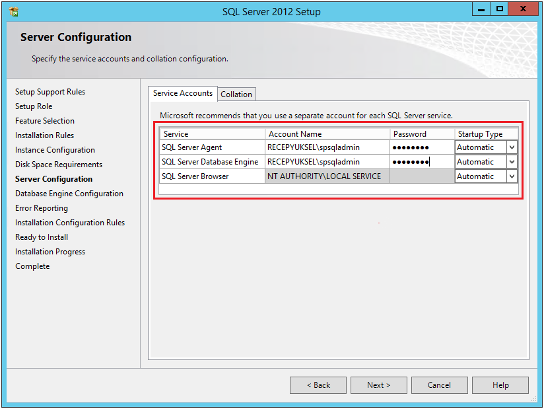Click the password field for SQL Server Database Engine
The image size is (544, 409).
pyautogui.click(x=422, y=162)
